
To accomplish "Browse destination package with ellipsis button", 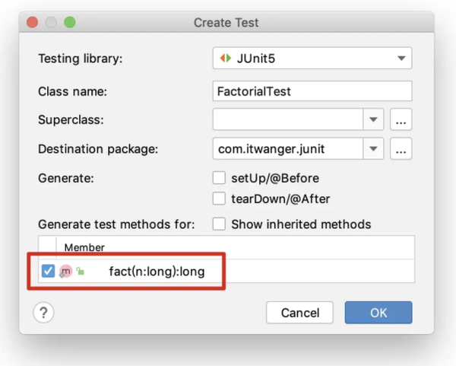I will pos(401,149).
